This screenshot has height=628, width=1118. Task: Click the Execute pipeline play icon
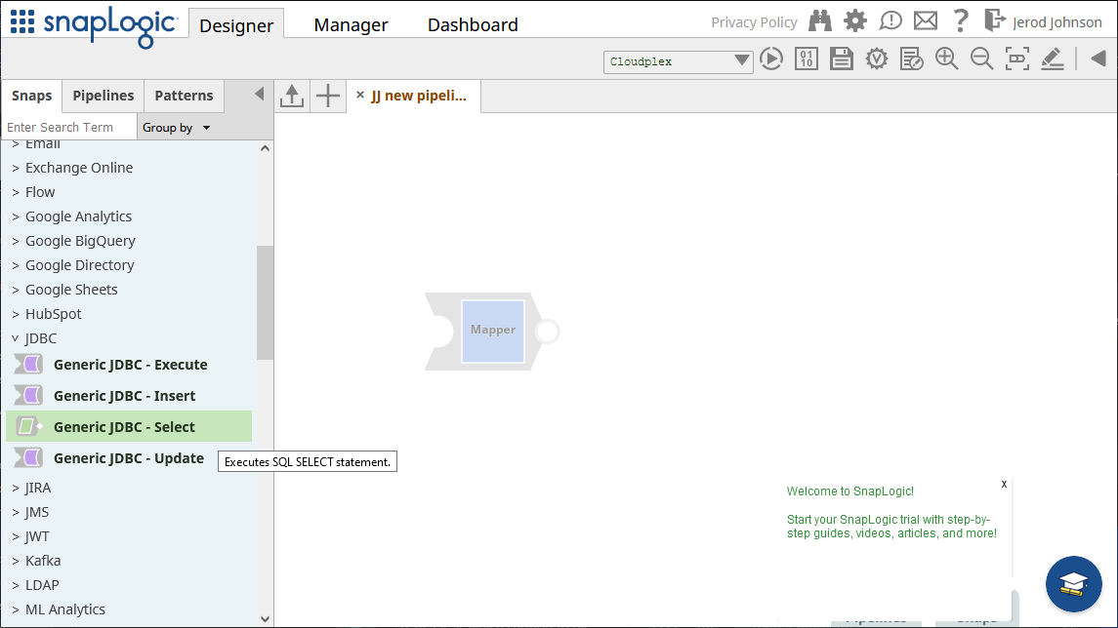click(x=771, y=59)
